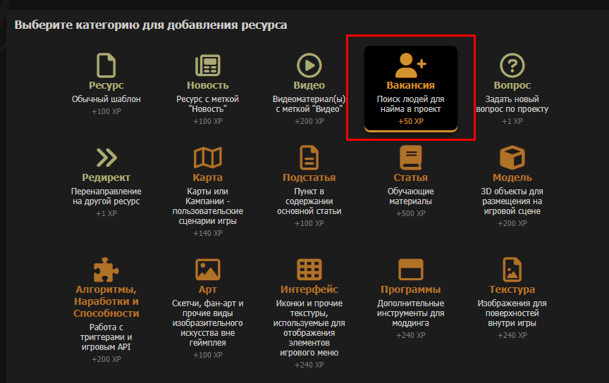Click the +240 XP label under Программы
Viewport: 609px width, 383px height.
(410, 336)
